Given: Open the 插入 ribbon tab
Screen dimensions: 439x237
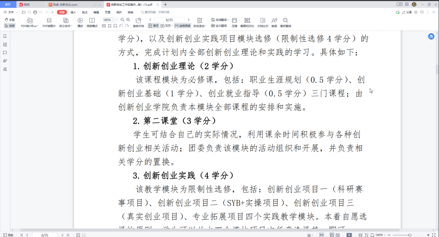Looking at the screenshot, I should [73, 12].
